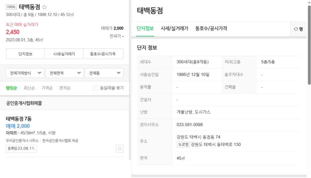Click the right panel vertical scrollbar
Image resolution: width=311 pixels, height=178 pixels.
coord(309,45)
